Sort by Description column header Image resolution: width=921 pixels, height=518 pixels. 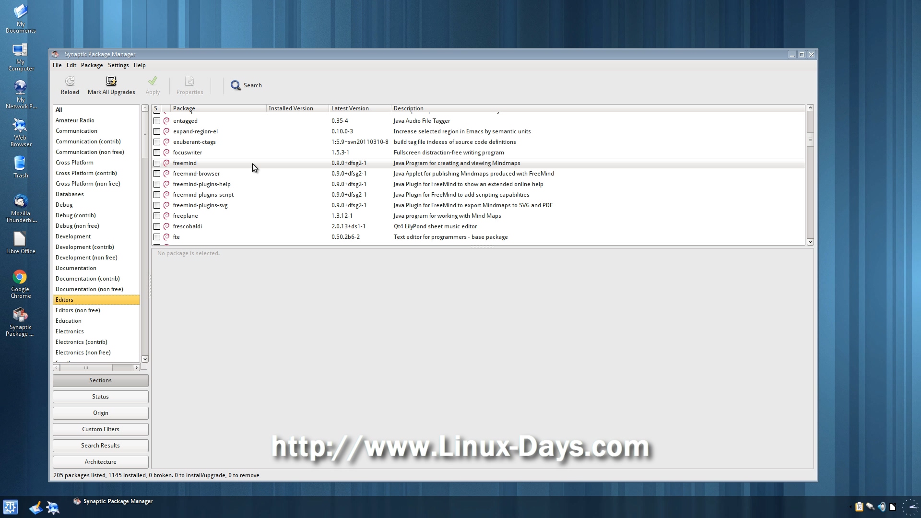(x=598, y=108)
